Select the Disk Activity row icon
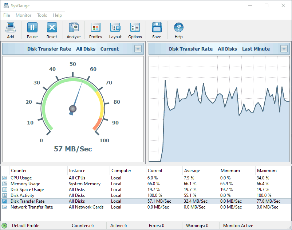Viewport: 292px width, 230px height. (5, 195)
